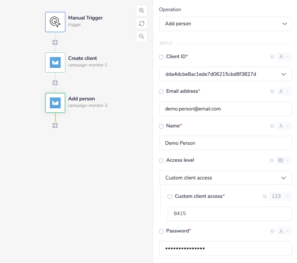Screen dimensions: 297x263
Task: Select the Add person node icon
Action: click(55, 103)
